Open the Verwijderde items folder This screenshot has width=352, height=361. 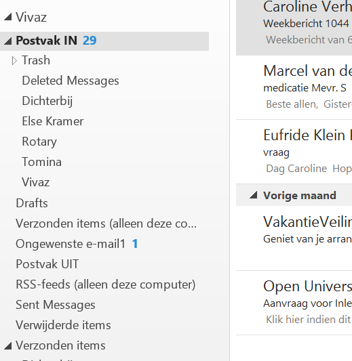[63, 325]
